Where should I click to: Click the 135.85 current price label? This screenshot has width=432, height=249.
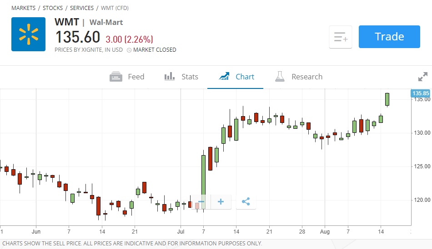point(421,93)
